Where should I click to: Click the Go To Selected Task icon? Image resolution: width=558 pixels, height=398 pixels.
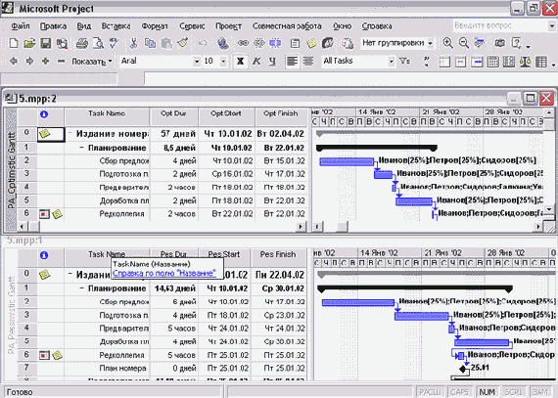click(480, 43)
